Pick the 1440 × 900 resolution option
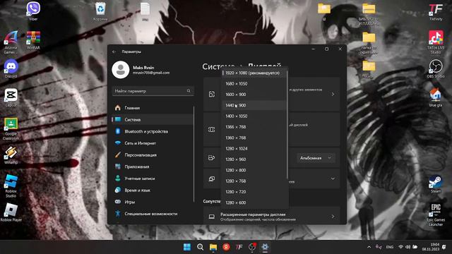This screenshot has width=452, height=254. point(254,105)
